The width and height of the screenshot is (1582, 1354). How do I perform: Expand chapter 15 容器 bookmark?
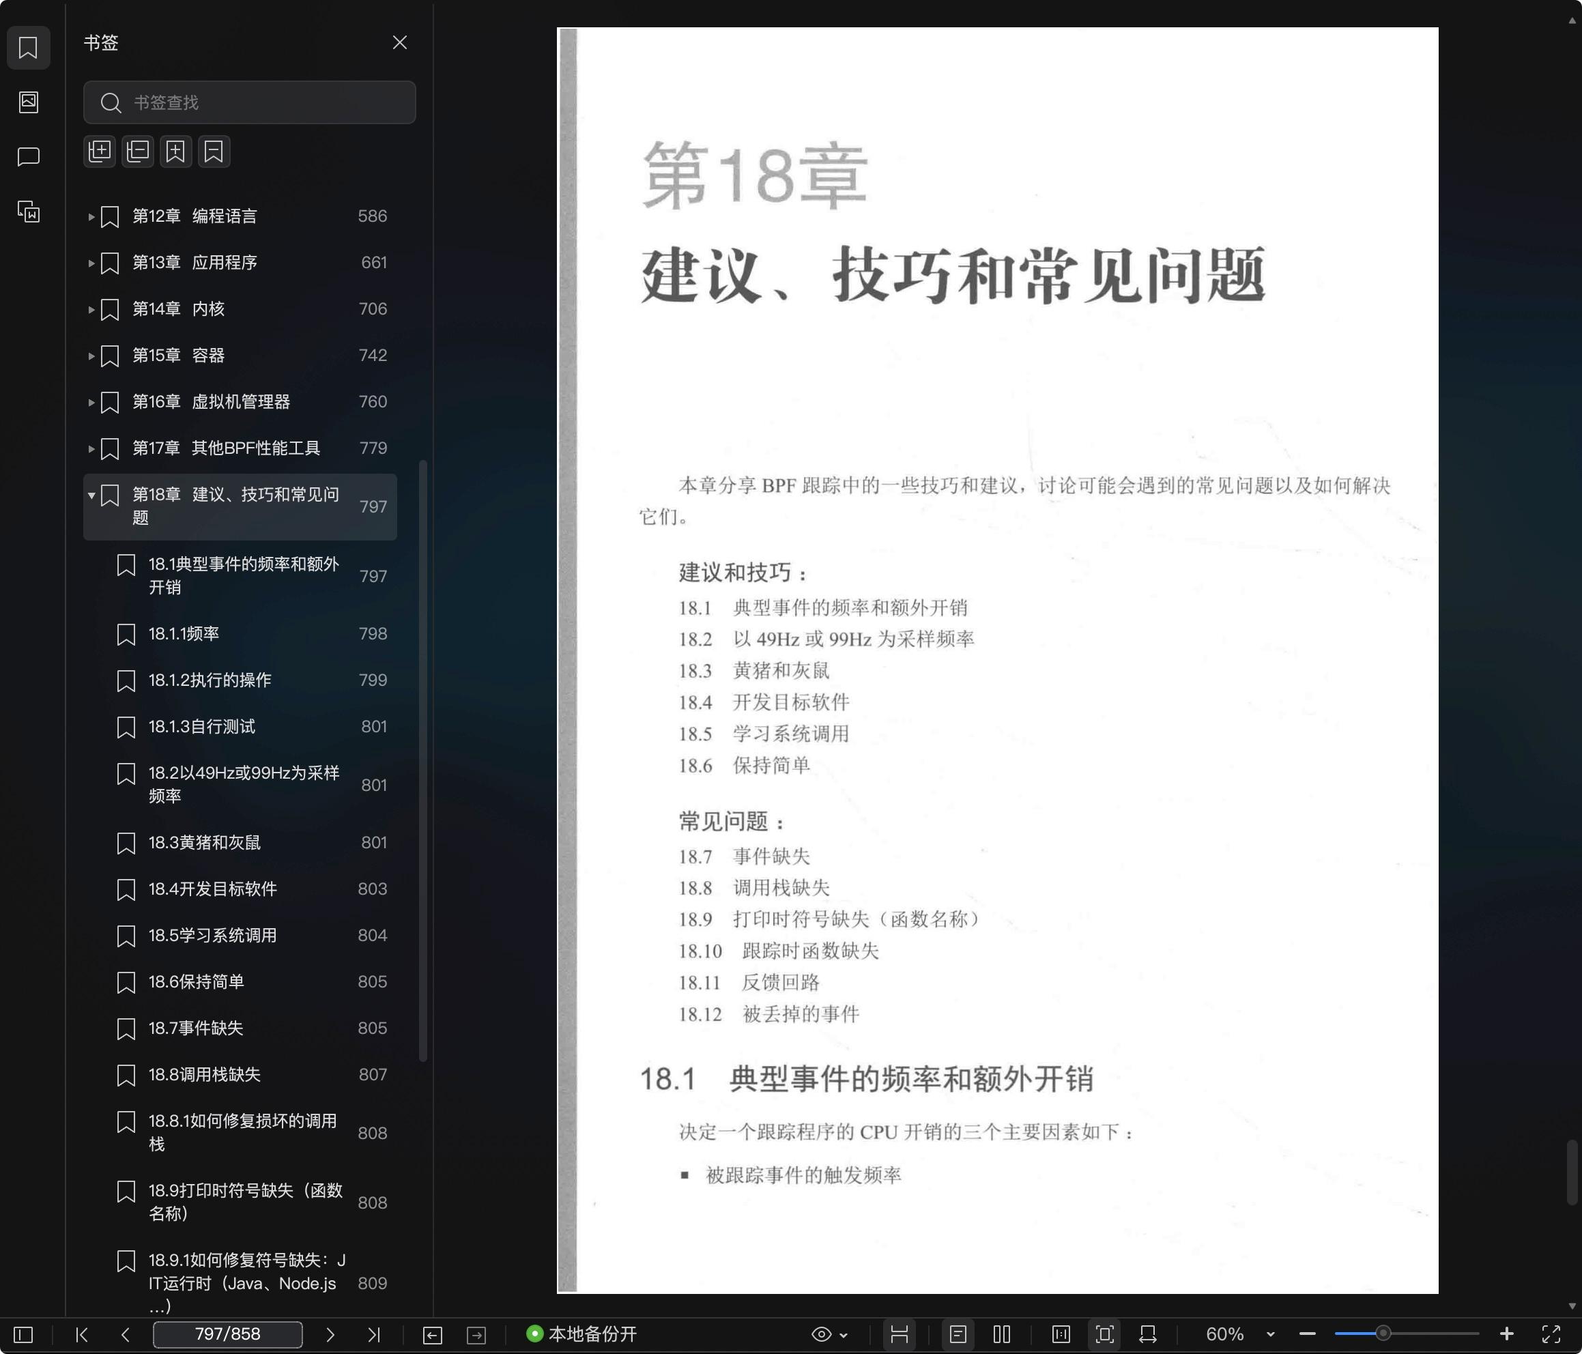coord(91,357)
